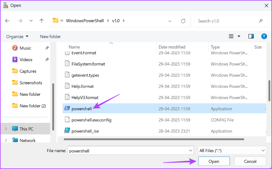Click the powershell.exe.config file icon
The height and width of the screenshot is (169, 272).
[x=67, y=120]
